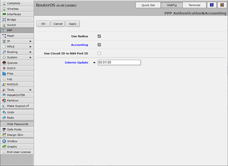Open the Terminal tab
228x166 pixels.
coord(194,5)
